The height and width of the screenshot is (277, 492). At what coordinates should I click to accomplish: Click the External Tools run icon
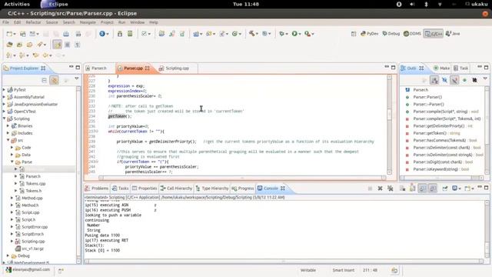pyautogui.click(x=307, y=34)
